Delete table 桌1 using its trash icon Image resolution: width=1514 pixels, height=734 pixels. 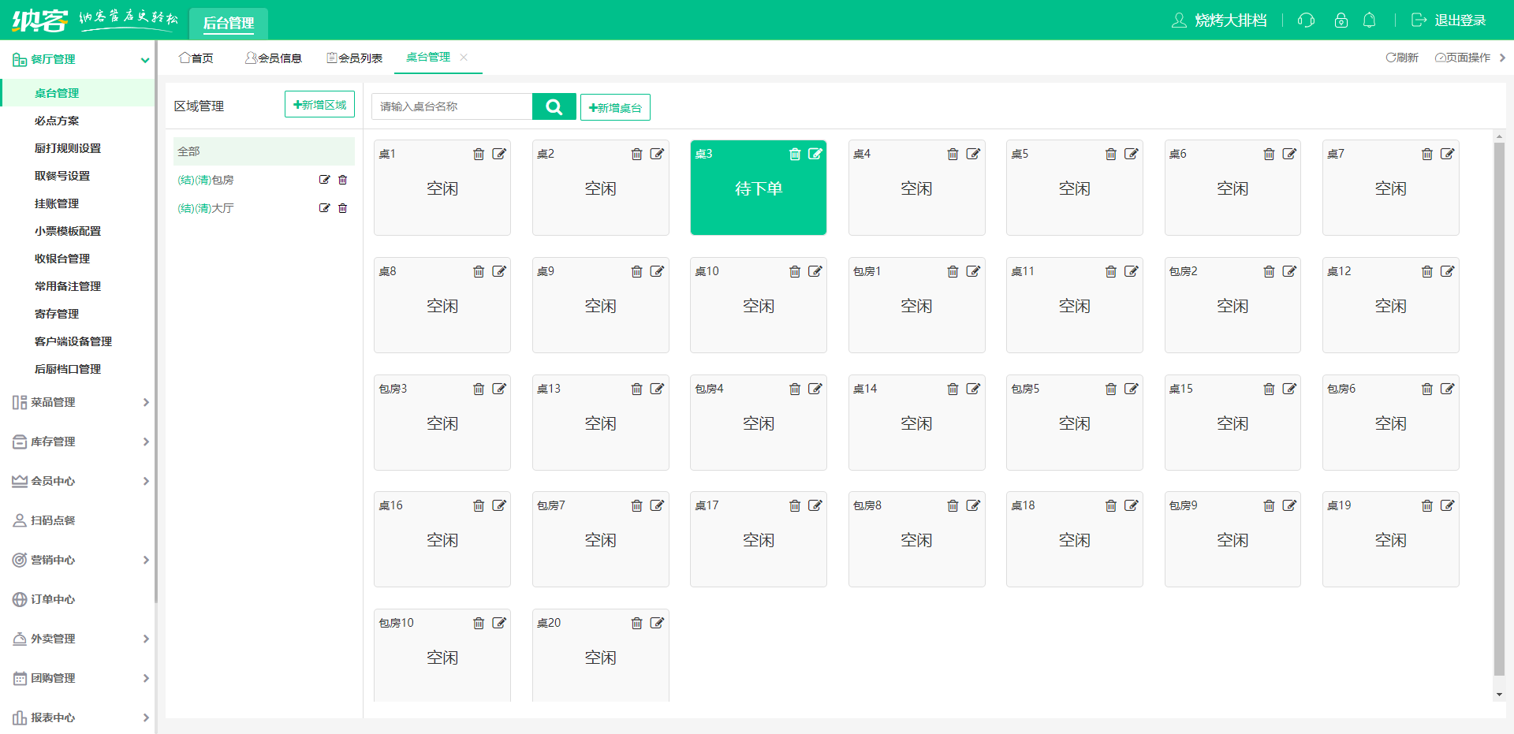(x=479, y=155)
